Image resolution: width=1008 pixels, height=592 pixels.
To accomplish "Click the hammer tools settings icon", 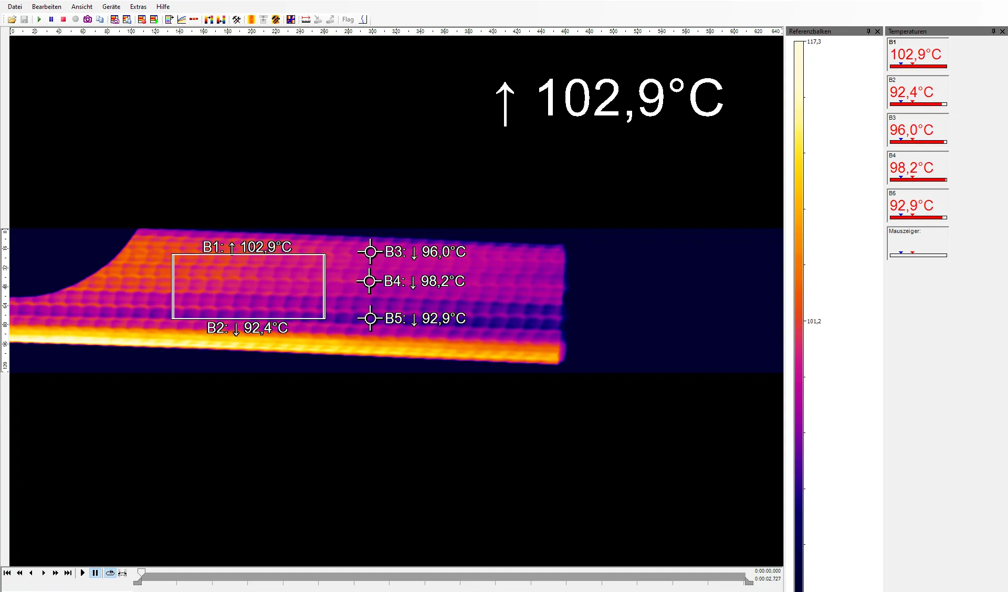I will pos(236,19).
